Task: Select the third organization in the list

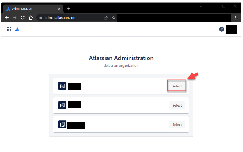Action: (177, 124)
